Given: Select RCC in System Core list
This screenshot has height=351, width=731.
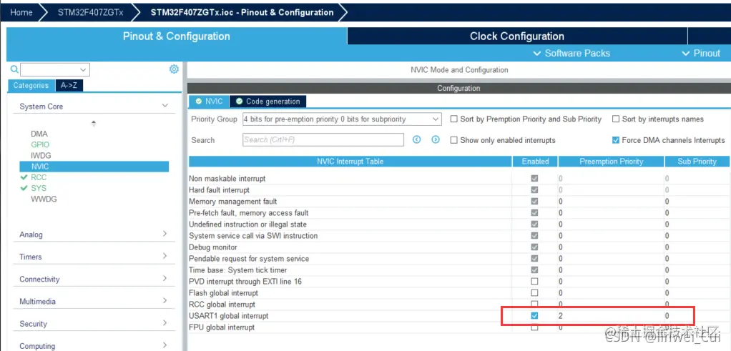Looking at the screenshot, I should (39, 177).
